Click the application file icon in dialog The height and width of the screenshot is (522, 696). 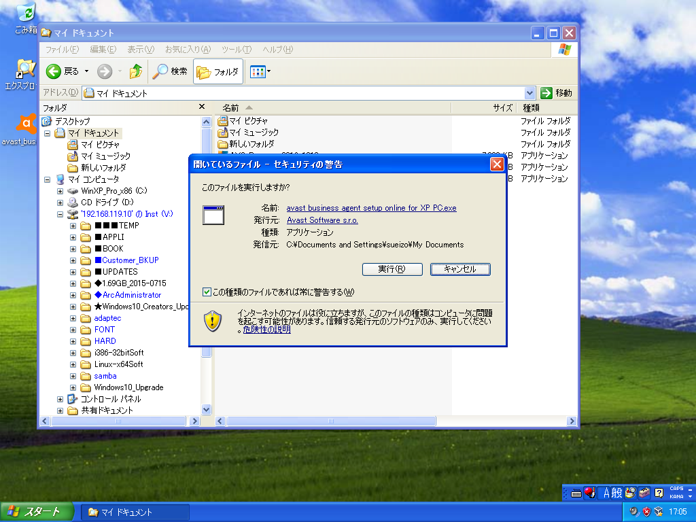point(213,215)
